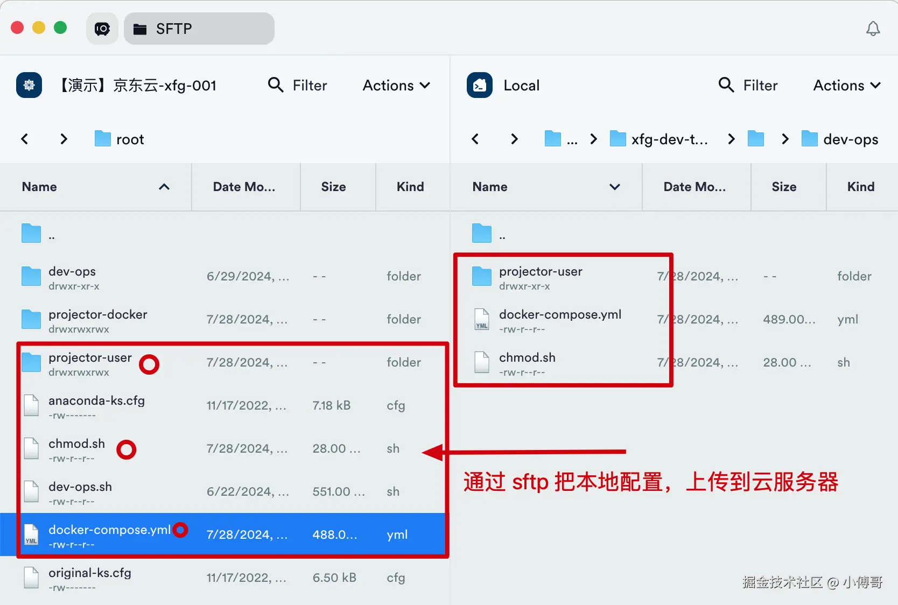The height and width of the screenshot is (605, 898).
Task: Select the dev-ops folder in remote pane
Action: tap(224, 276)
